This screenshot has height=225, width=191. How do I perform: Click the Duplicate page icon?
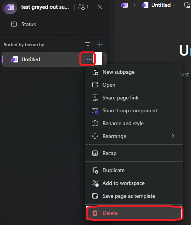95,170
